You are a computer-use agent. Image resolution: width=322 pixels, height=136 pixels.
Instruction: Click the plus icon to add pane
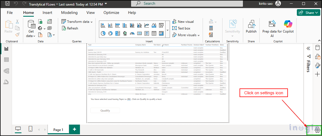pyautogui.click(x=317, y=74)
